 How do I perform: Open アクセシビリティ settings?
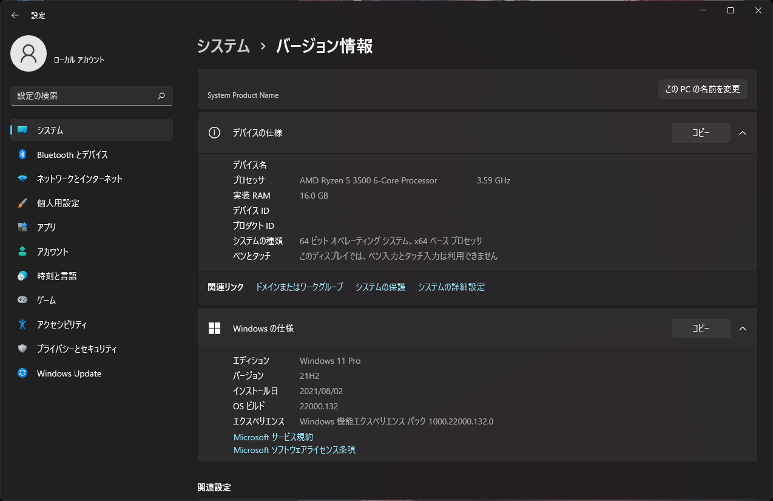pos(92,324)
